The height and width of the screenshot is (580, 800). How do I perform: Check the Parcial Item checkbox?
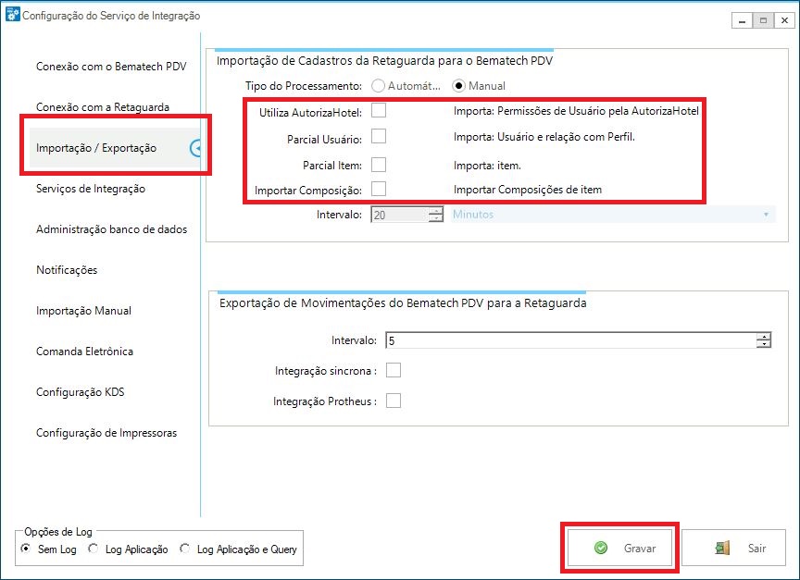click(x=379, y=165)
